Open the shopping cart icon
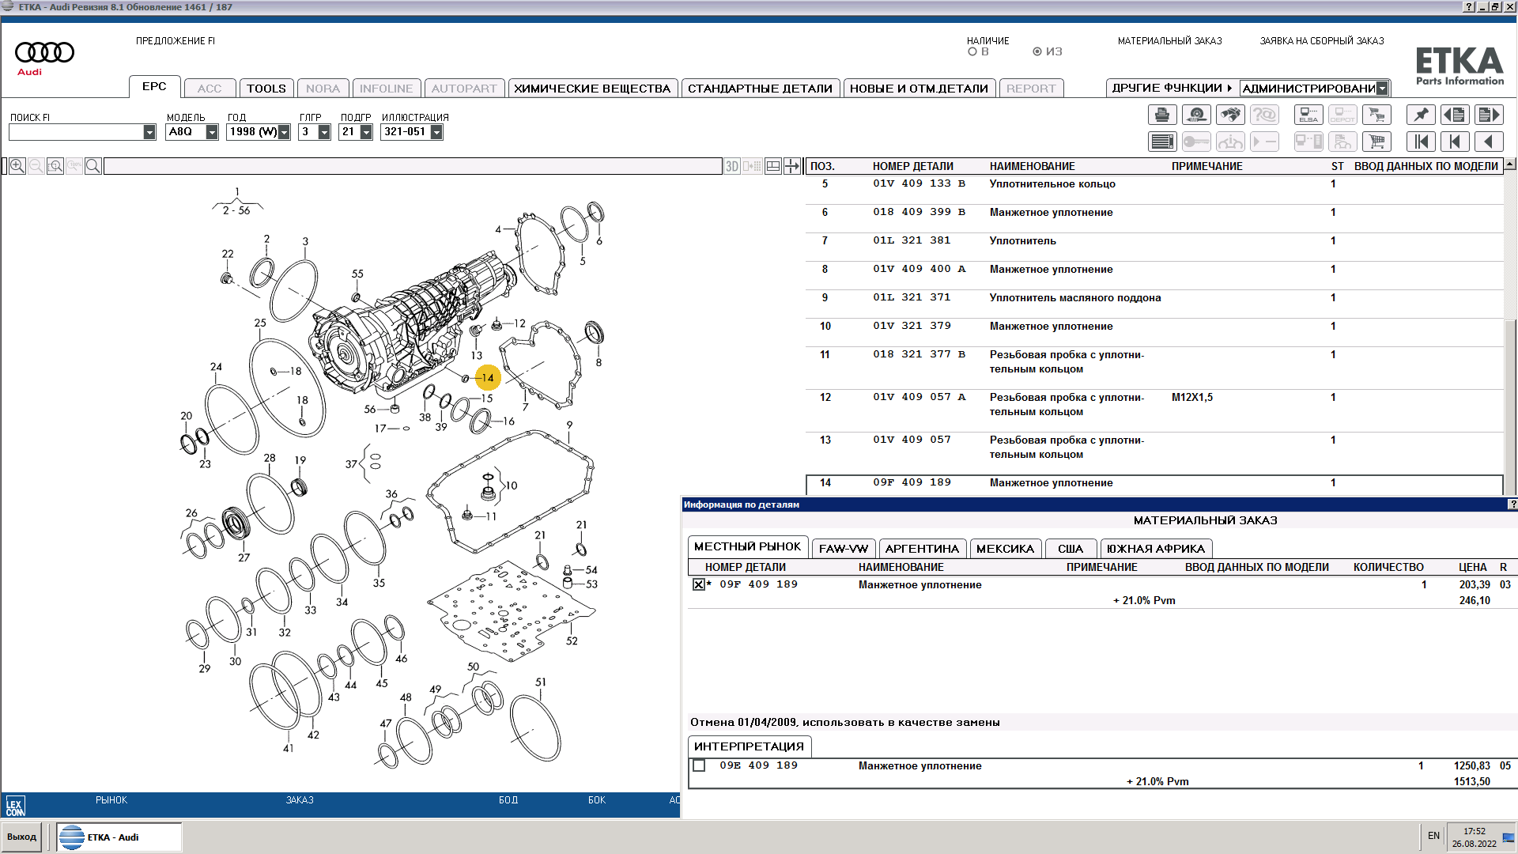This screenshot has width=1518, height=854. click(1376, 142)
